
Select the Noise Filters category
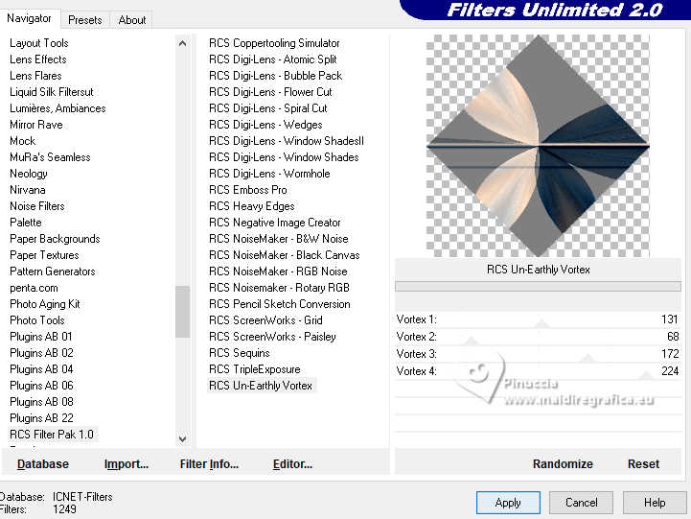point(37,206)
